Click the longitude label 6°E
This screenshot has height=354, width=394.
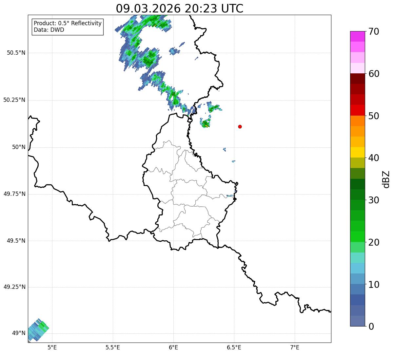(173, 347)
